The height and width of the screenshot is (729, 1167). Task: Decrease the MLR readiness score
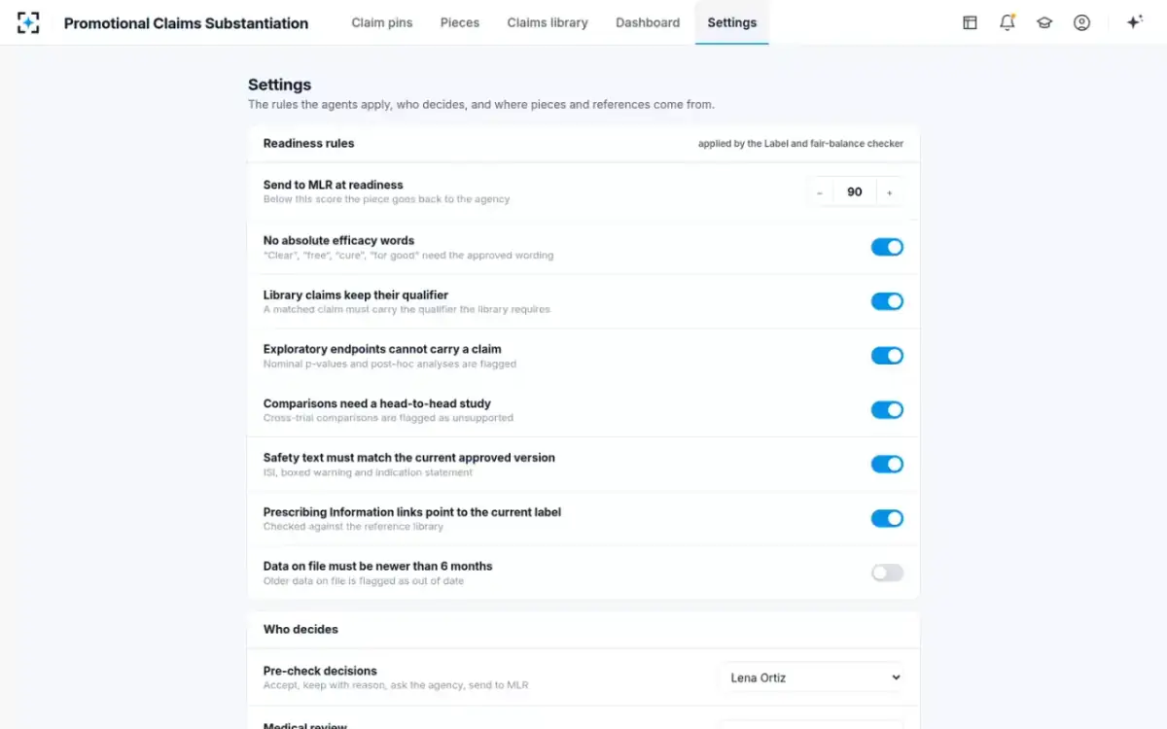820,192
